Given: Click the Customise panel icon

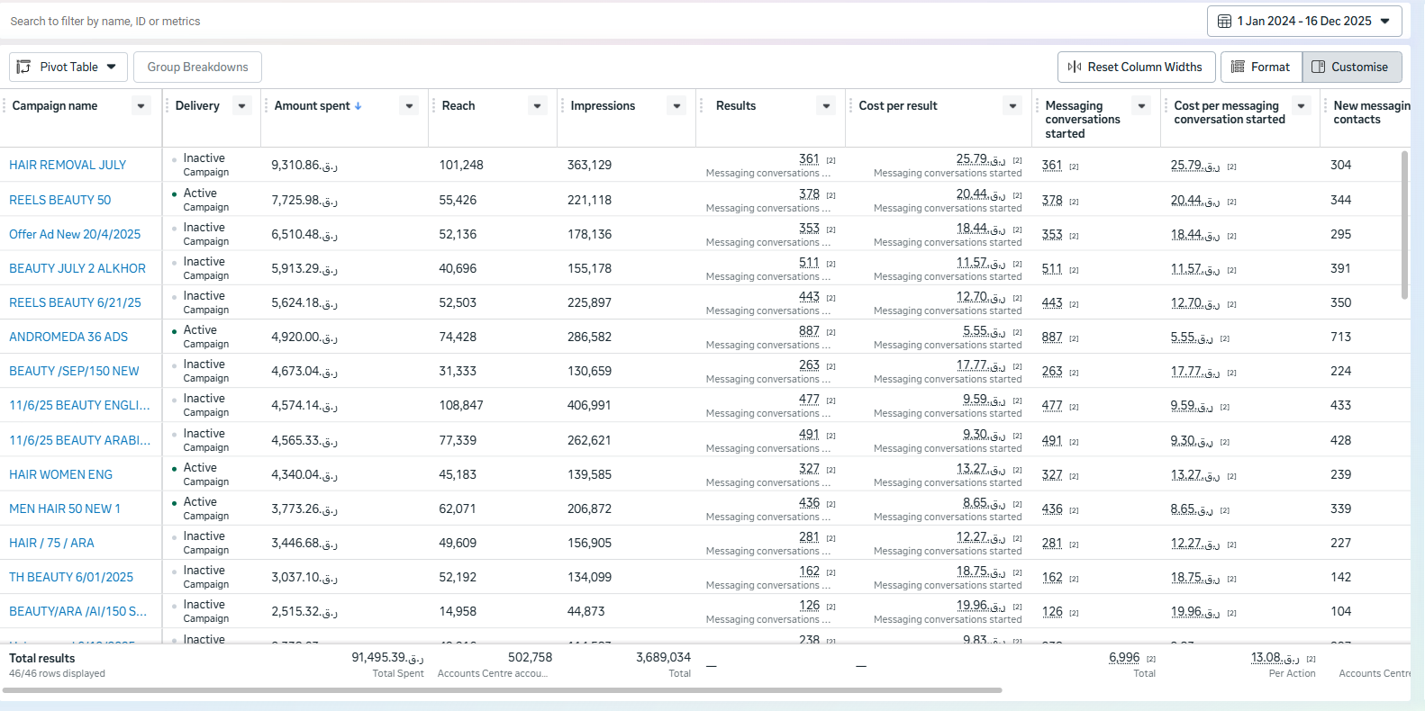Looking at the screenshot, I should click(x=1318, y=67).
